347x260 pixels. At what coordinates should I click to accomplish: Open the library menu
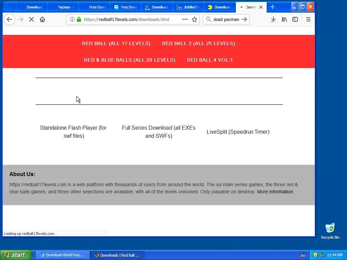(x=284, y=19)
